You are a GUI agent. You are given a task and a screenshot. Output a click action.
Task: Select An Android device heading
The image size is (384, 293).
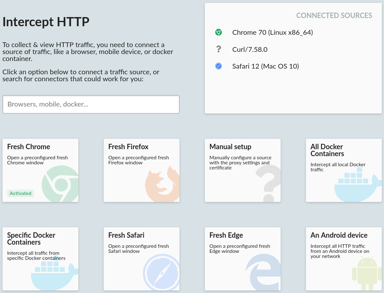[339, 235]
